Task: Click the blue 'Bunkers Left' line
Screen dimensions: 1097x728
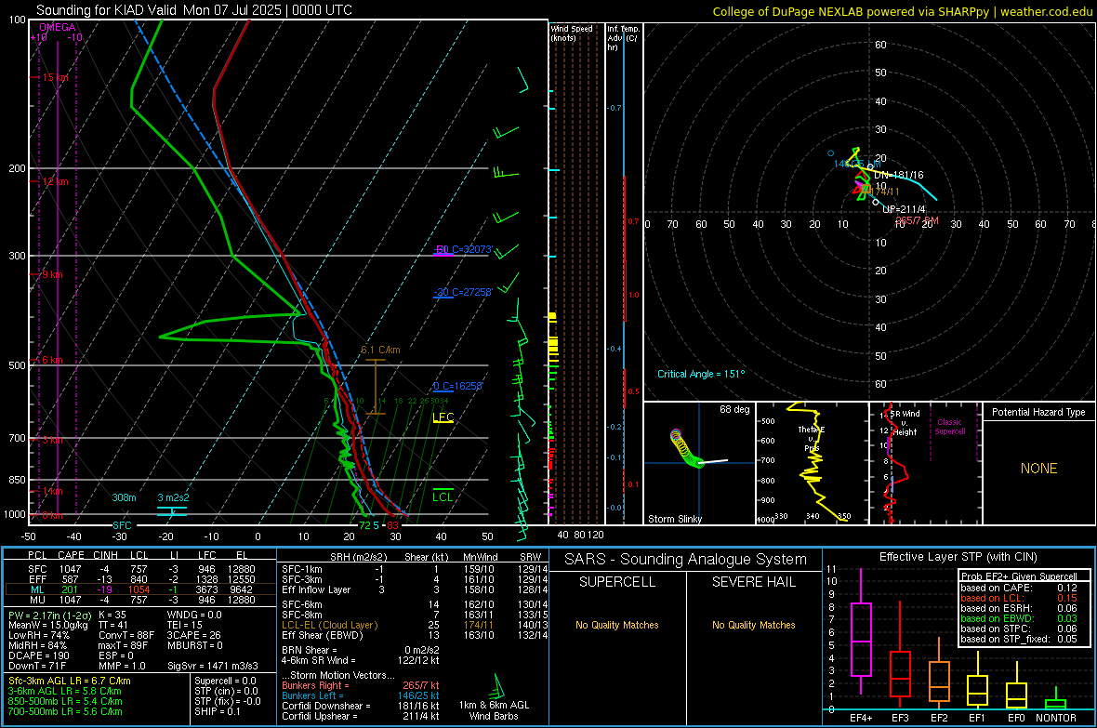Action: click(361, 696)
